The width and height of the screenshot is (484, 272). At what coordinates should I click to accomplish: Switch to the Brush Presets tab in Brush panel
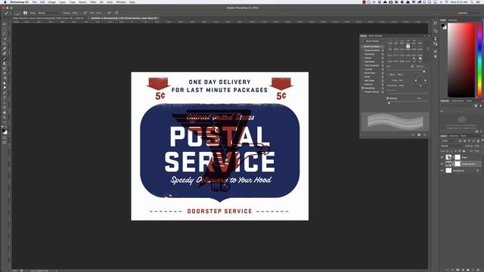[x=375, y=36]
